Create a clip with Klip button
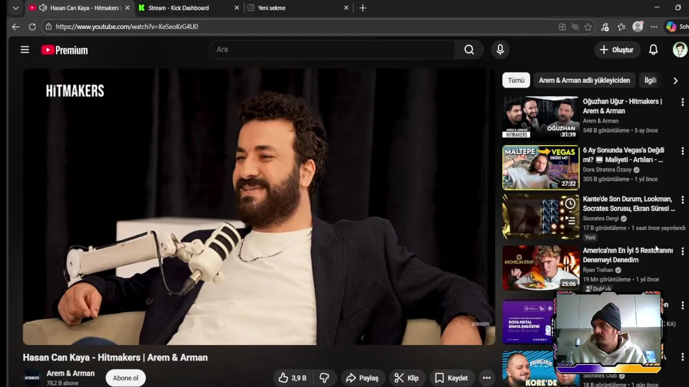 (x=406, y=378)
